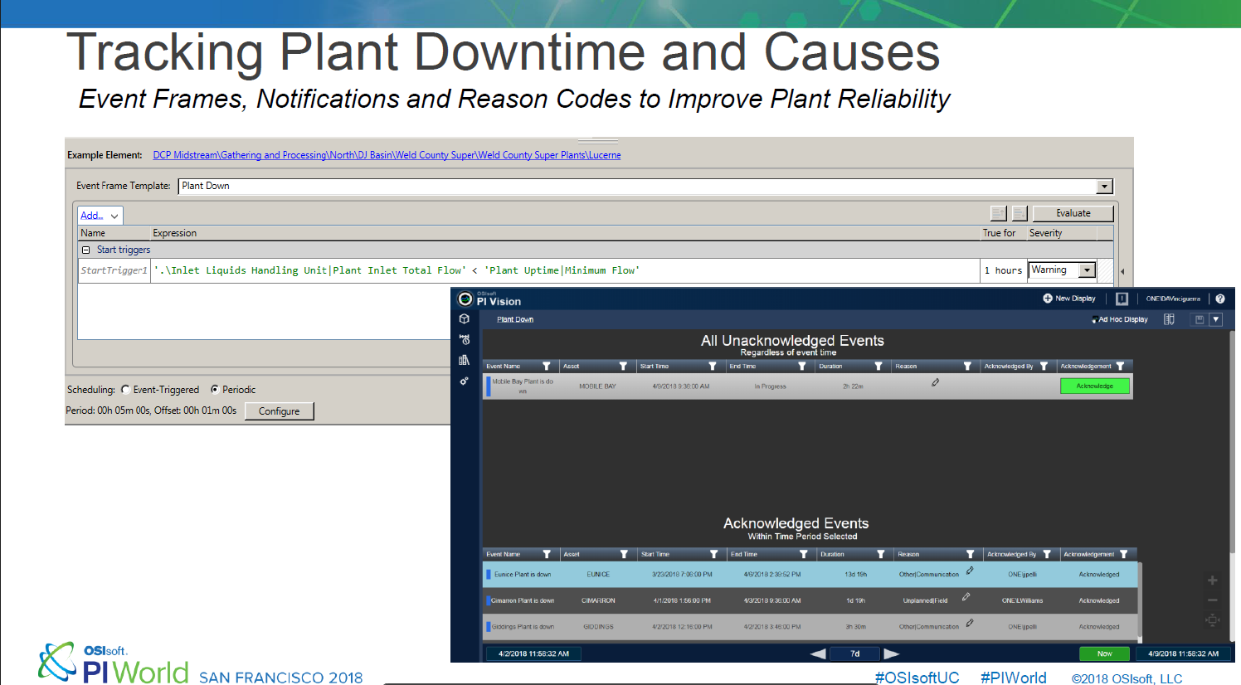Filter Reason in Unacknowledged Events table
This screenshot has height=685, width=1241.
[x=967, y=366]
